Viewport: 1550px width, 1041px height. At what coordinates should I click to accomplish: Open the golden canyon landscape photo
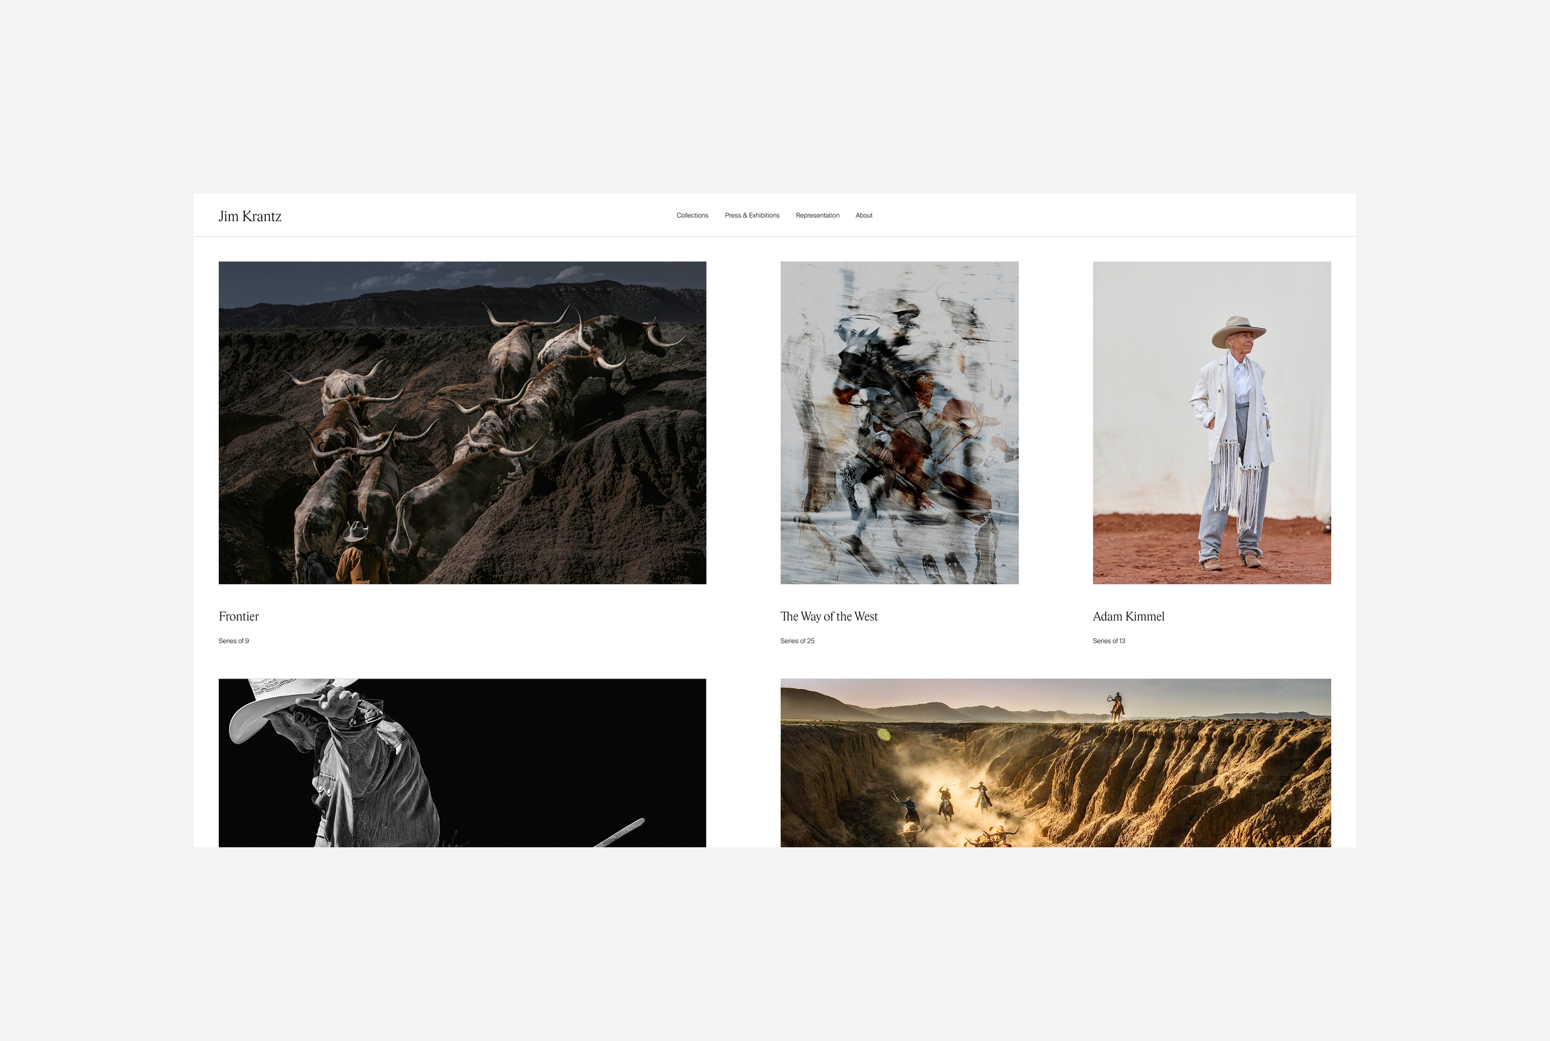[x=1055, y=762]
